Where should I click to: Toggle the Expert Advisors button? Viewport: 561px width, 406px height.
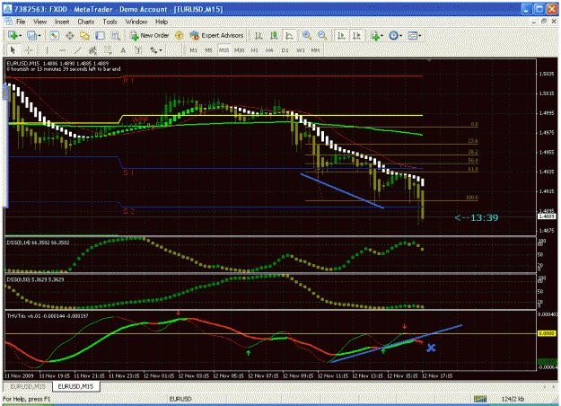[217, 35]
